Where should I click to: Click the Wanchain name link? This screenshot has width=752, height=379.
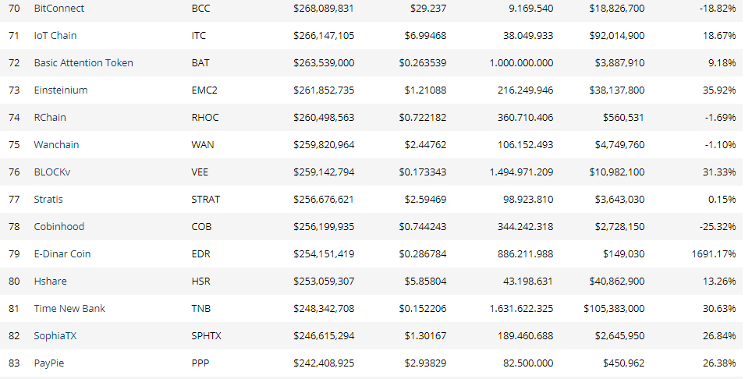coord(57,145)
